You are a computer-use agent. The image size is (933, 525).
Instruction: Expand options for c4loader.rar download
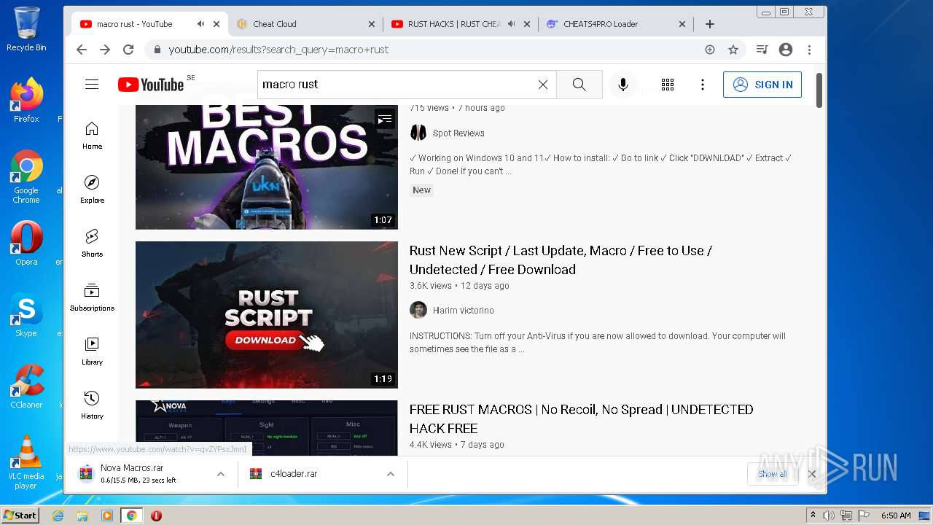[x=391, y=474]
